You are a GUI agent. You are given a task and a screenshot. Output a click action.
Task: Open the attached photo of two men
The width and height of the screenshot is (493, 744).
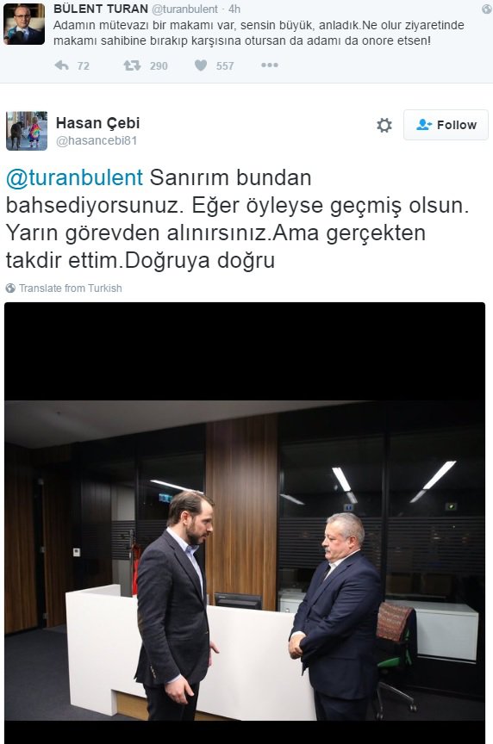(x=245, y=523)
